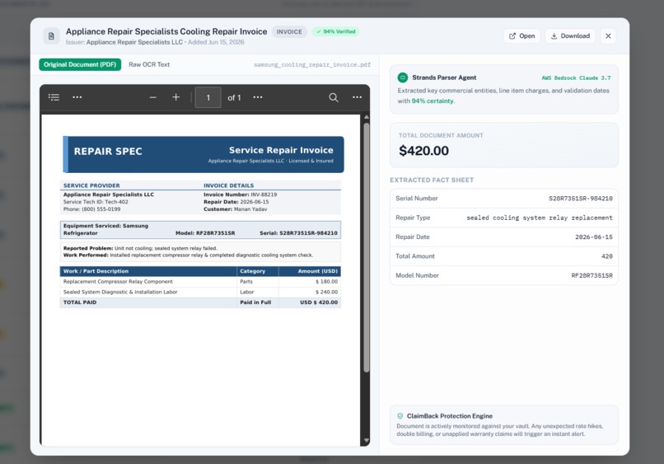Click the INVOICE badge label
This screenshot has width=664, height=464.
pyautogui.click(x=289, y=32)
